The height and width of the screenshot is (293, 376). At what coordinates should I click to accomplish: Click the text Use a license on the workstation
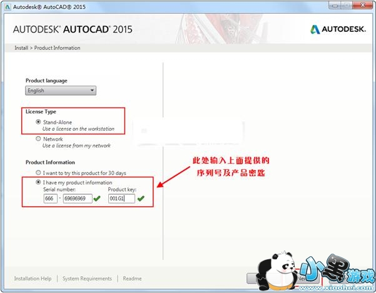click(x=78, y=129)
